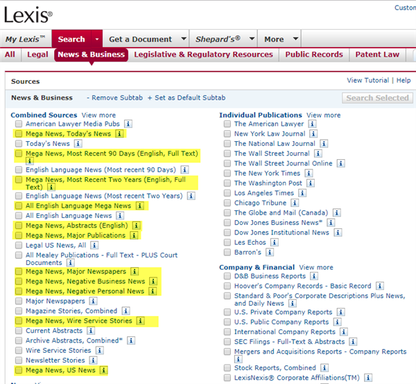
Task: Open info icon for Chicago Tribune
Action: [x=295, y=203]
